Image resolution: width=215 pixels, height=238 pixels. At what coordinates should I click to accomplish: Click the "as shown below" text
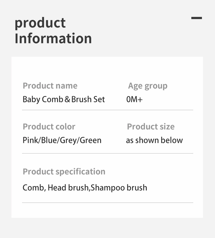click(154, 140)
